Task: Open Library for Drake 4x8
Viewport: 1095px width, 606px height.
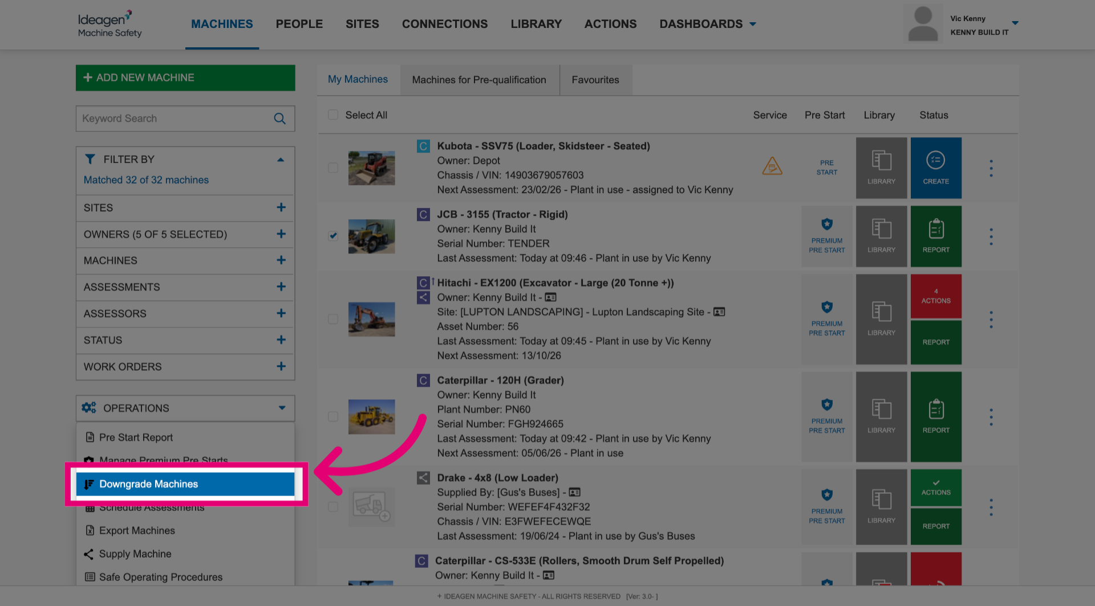Action: tap(881, 507)
